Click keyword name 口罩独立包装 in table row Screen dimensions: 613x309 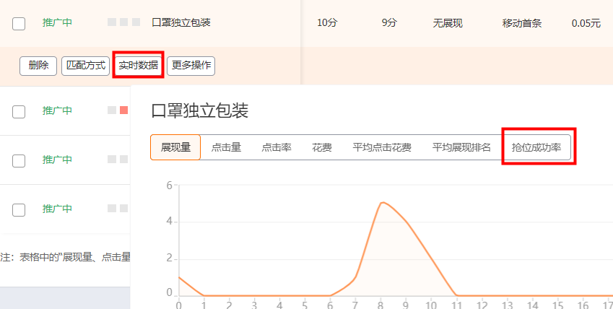[181, 22]
